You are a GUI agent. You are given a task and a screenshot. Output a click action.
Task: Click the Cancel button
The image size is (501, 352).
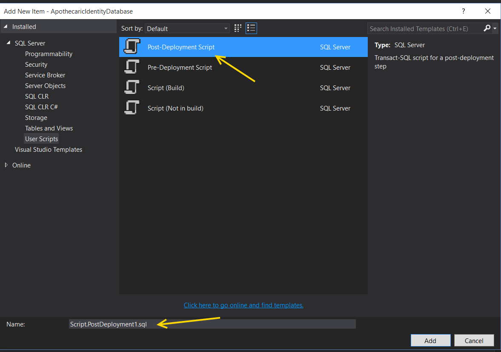[x=474, y=341]
